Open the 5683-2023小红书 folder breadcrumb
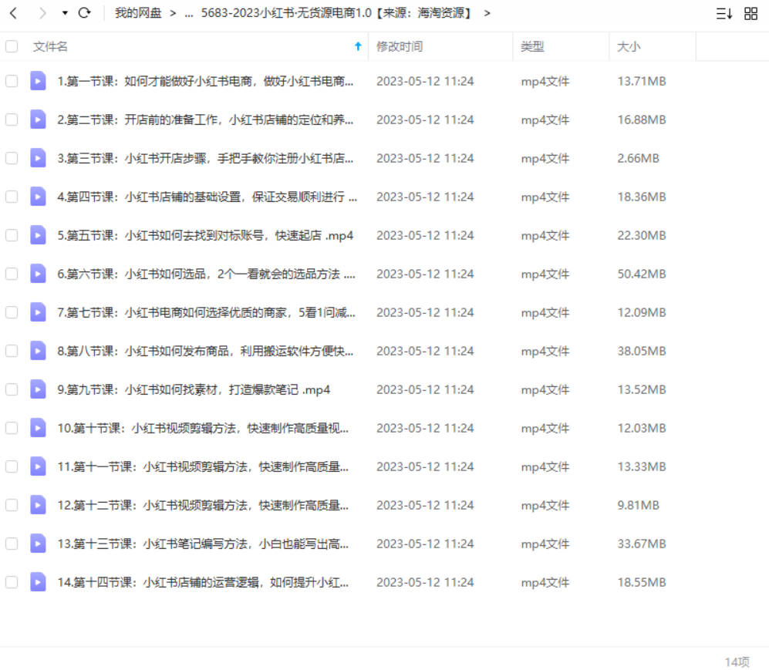769x670 pixels. pos(337,13)
